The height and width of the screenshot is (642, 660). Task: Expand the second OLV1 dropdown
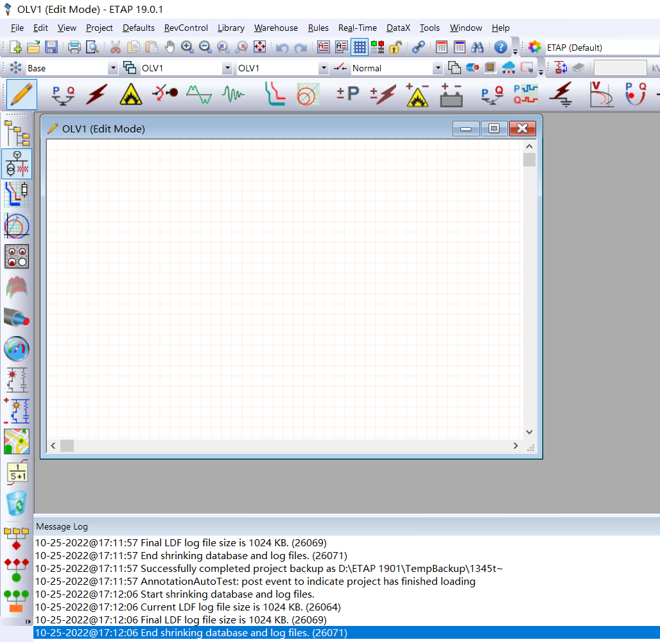(324, 68)
